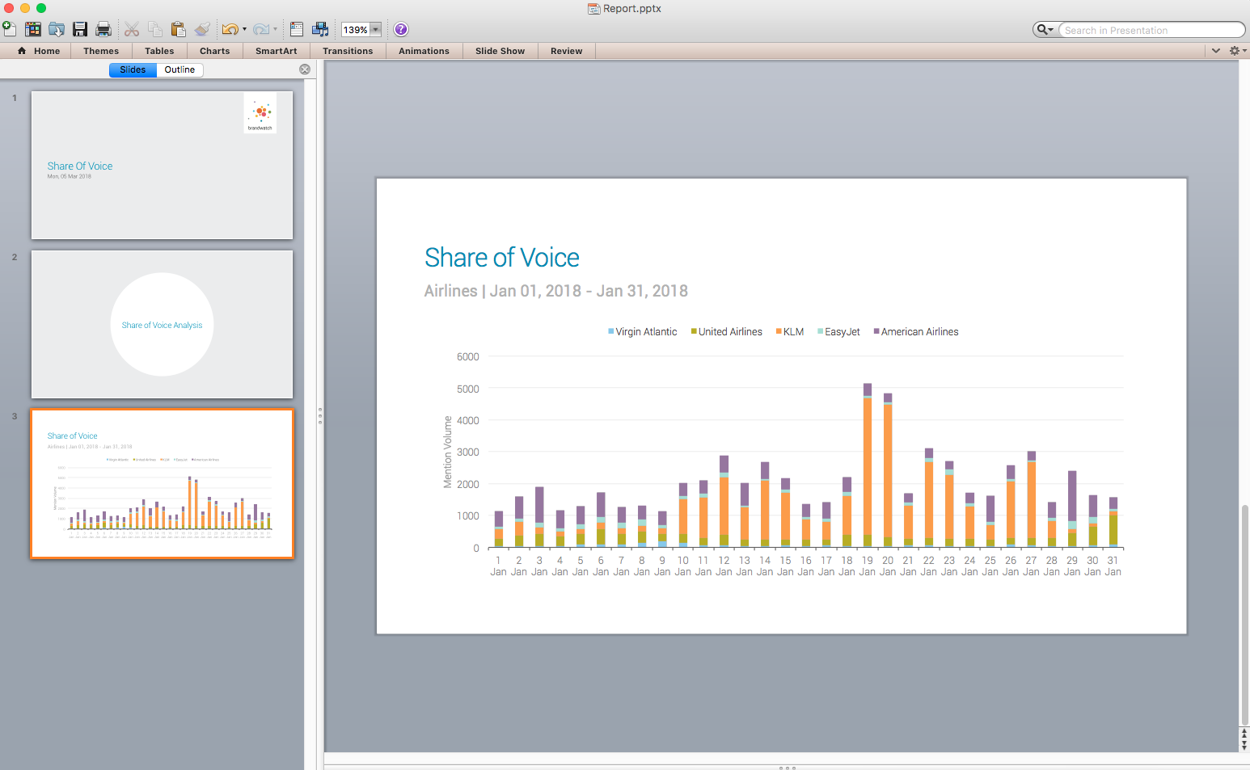Open ribbon settings gear menu
This screenshot has height=770, width=1250.
[x=1235, y=51]
